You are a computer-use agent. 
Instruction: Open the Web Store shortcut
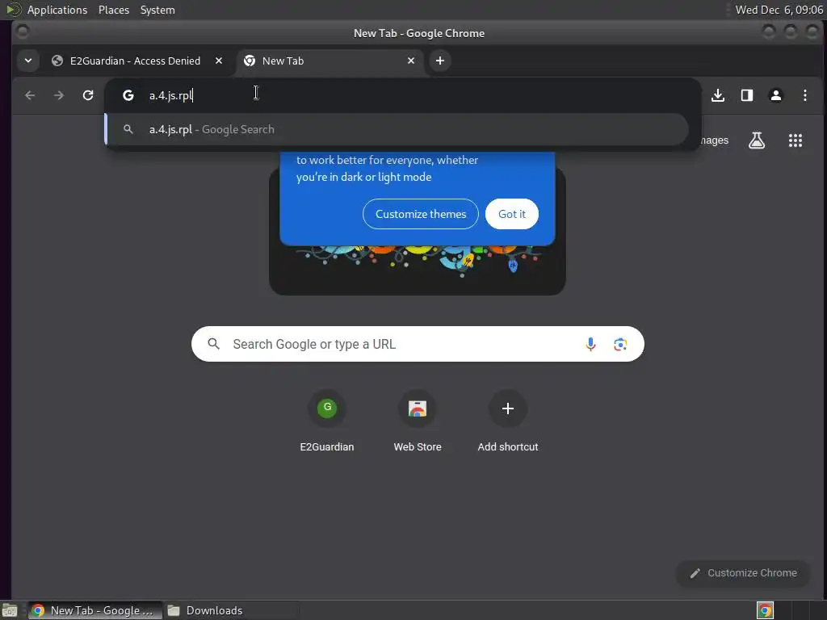[418, 421]
